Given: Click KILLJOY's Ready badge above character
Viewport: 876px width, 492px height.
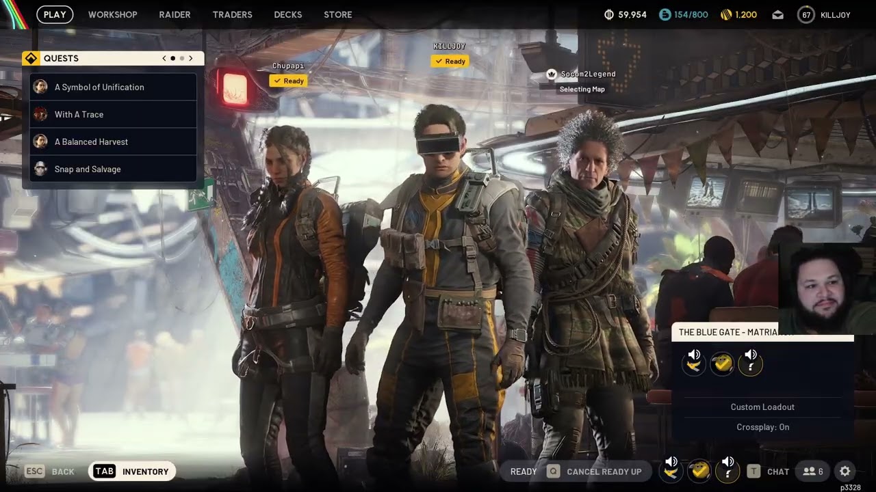Looking at the screenshot, I should coord(450,61).
